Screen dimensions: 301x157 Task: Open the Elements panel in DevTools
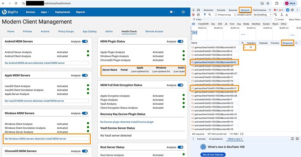pyautogui.click(x=209, y=10)
